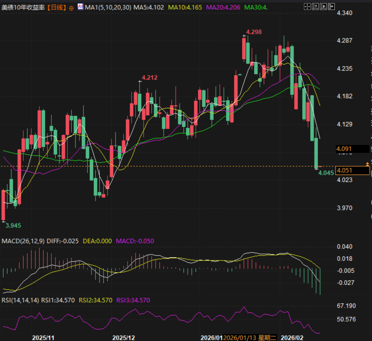
Task: Click the RSI(14,14,14) indicator label
Action: 20,300
